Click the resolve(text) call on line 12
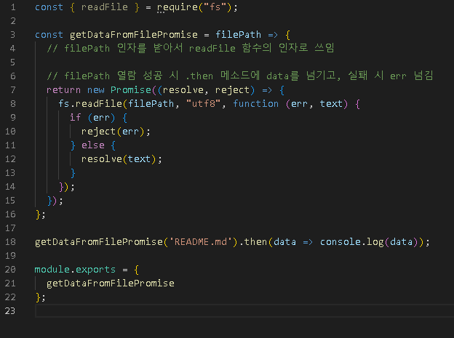This screenshot has width=454, height=338. 119,159
